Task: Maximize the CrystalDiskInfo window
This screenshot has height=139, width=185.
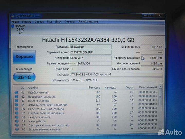Action: pyautogui.click(x=151, y=16)
